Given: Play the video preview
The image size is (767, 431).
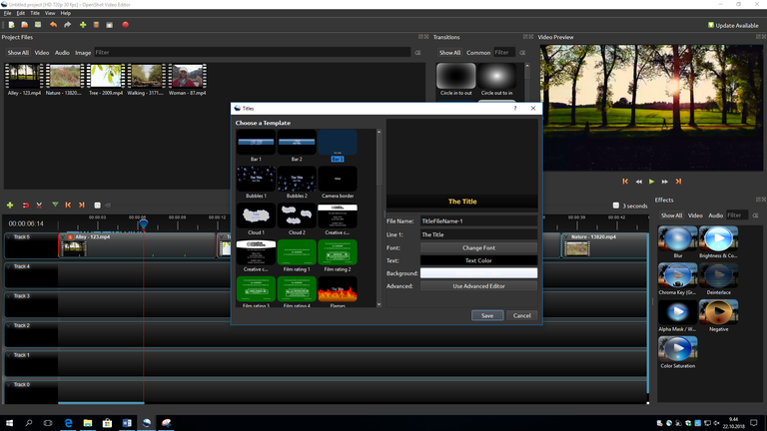Looking at the screenshot, I should 651,182.
